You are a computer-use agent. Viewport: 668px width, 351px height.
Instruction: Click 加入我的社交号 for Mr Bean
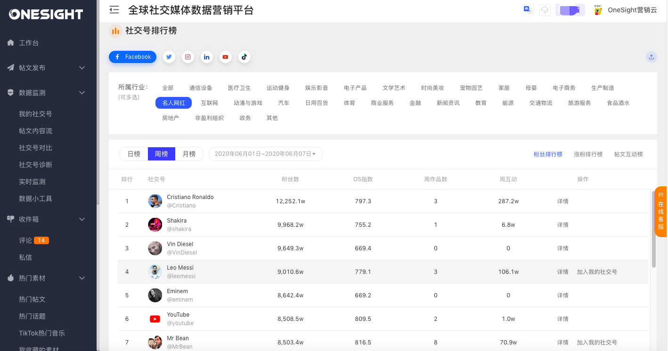[597, 343]
